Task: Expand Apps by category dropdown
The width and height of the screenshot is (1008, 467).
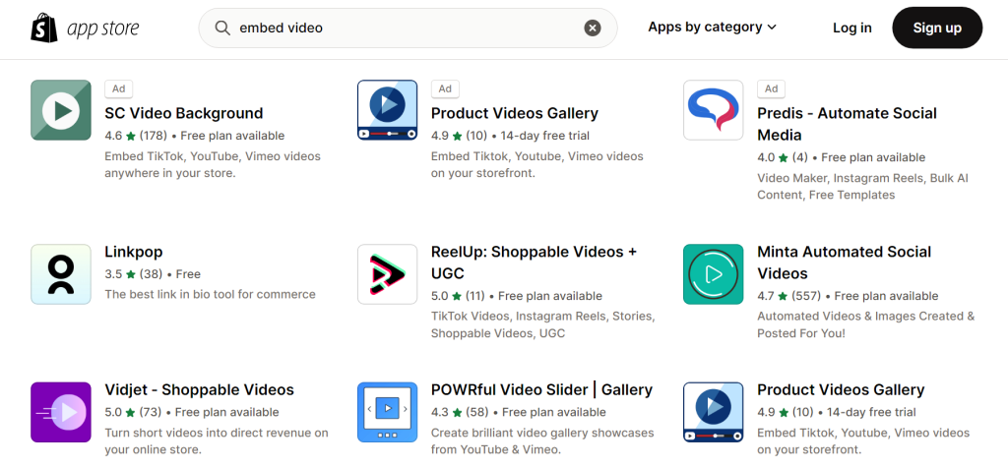Action: 713,27
